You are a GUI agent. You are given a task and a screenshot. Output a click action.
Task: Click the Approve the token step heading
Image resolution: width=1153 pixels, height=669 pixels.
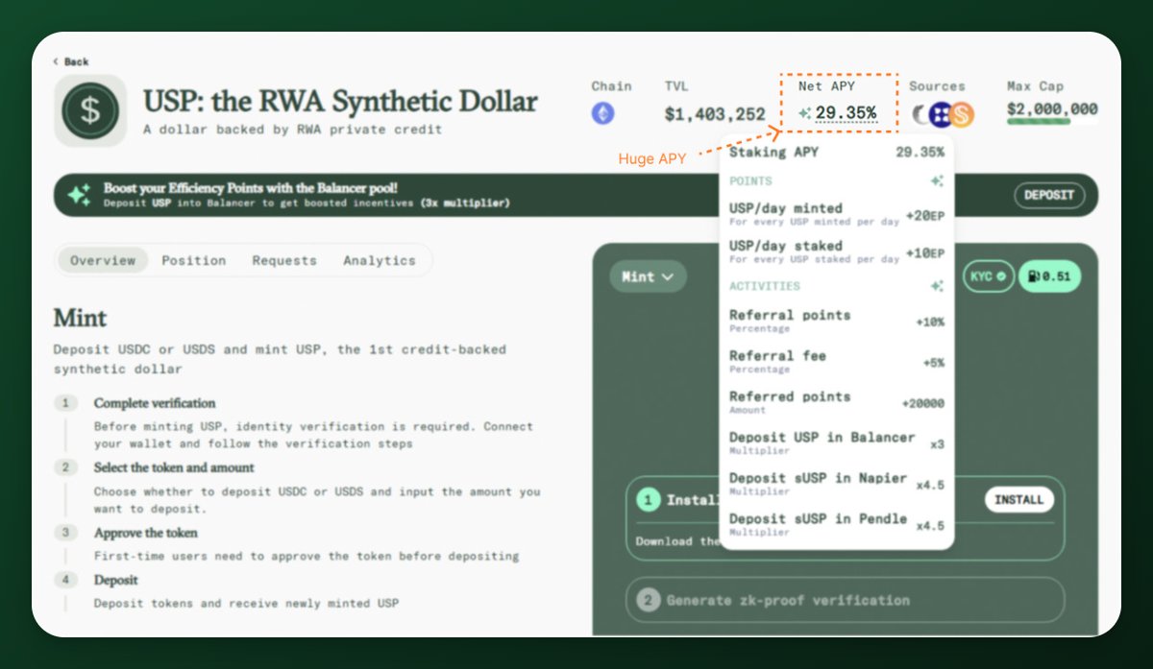click(145, 533)
